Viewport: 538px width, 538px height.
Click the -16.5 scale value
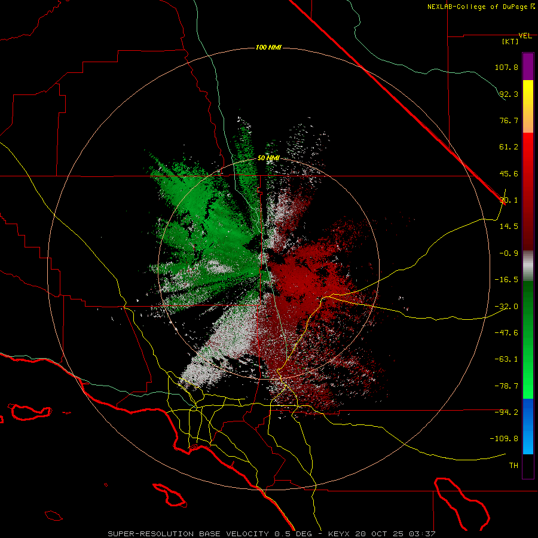pos(506,280)
